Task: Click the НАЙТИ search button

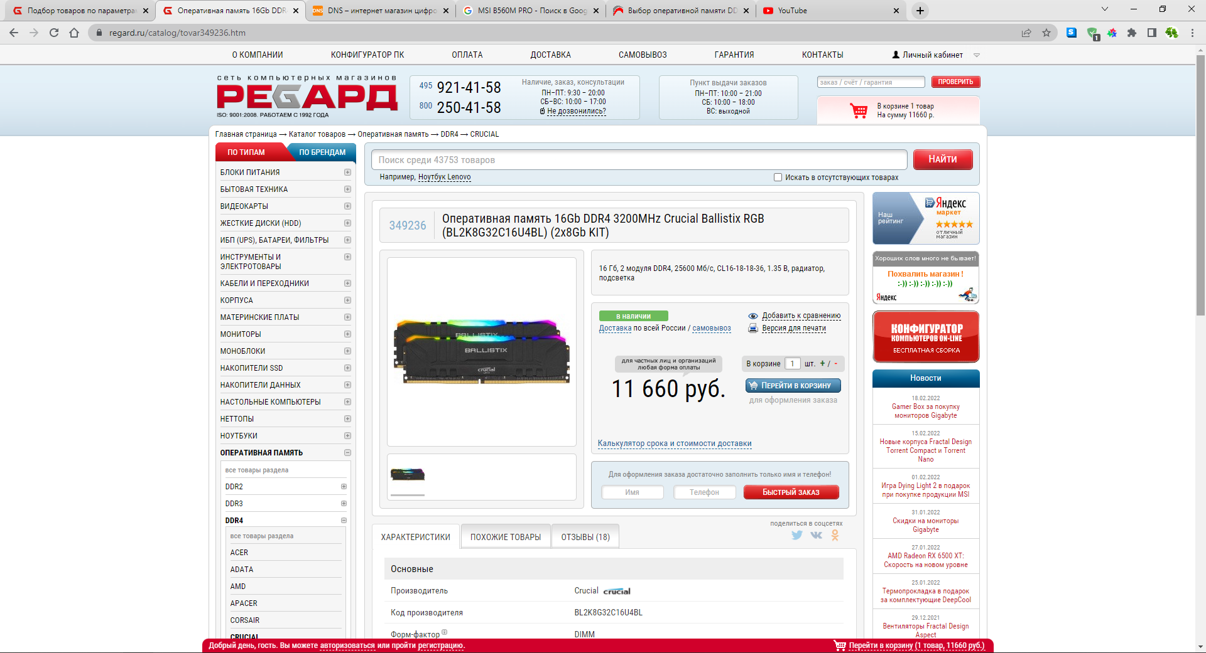Action: (x=943, y=159)
